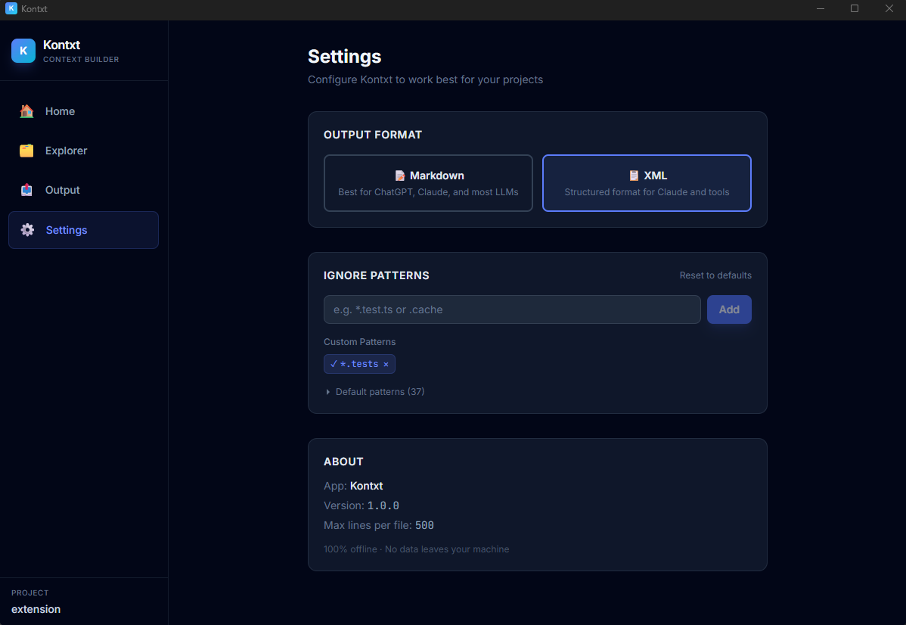Viewport: 906px width, 625px height.
Task: Open the Home page
Action: (83, 111)
